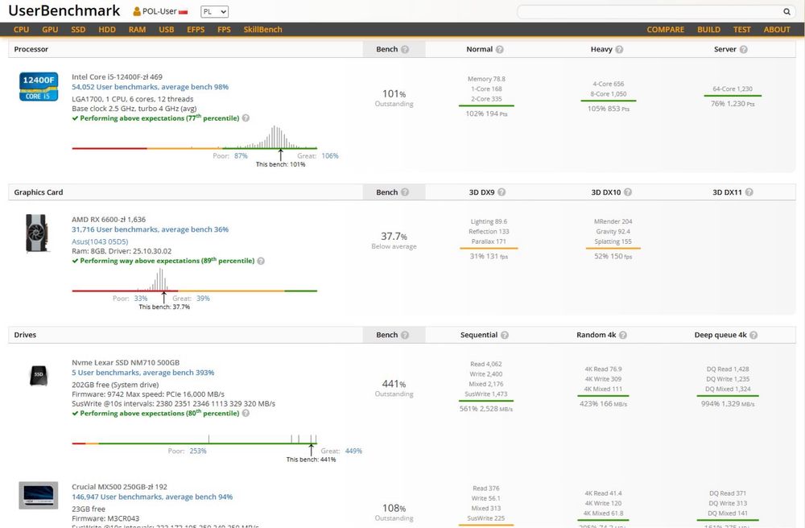This screenshot has height=528, width=805.
Task: Open the EFPS menu item
Action: click(196, 29)
